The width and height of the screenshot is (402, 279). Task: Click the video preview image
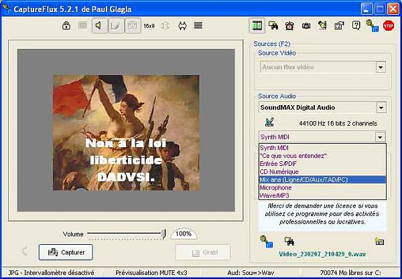pyautogui.click(x=126, y=132)
